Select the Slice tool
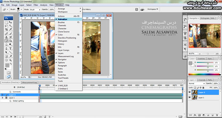 10,29
